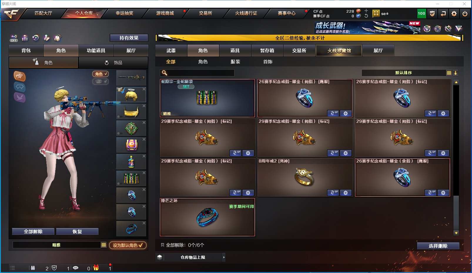
Task: Click the magnifier search icon
Action: [x=165, y=73]
